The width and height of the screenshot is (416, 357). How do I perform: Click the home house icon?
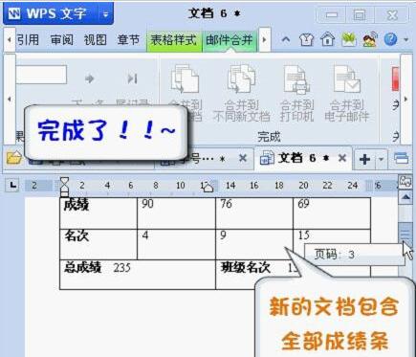click(327, 40)
